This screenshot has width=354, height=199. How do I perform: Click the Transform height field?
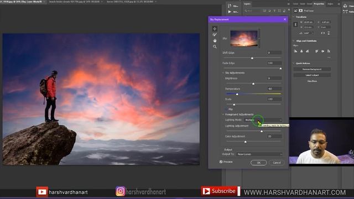(309, 27)
